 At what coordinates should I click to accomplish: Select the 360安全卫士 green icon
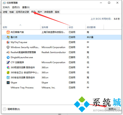(x=8, y=72)
